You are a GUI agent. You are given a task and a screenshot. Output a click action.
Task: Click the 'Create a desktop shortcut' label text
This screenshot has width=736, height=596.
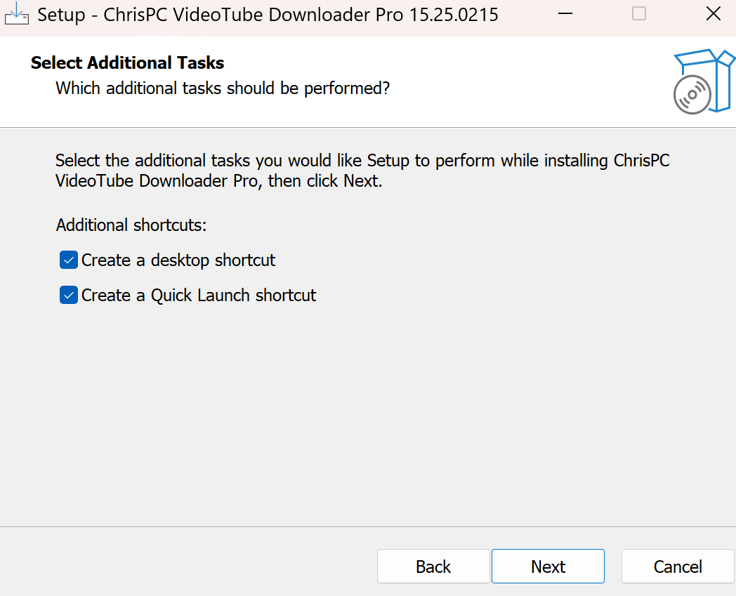178,260
